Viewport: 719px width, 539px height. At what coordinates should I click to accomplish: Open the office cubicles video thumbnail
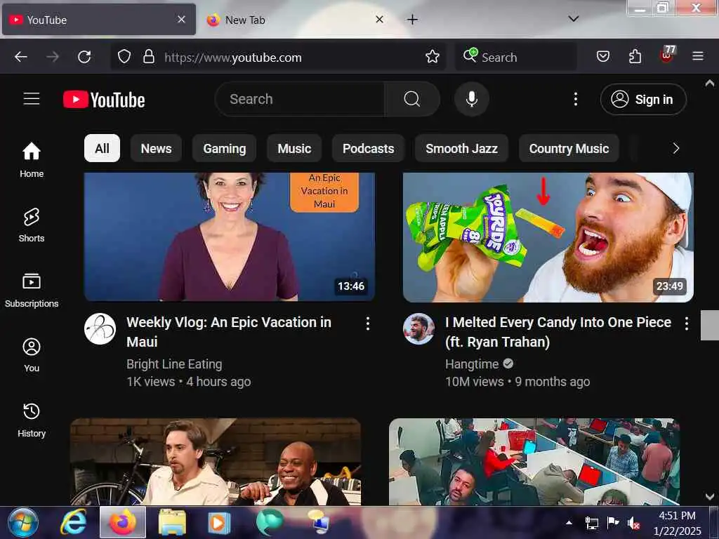(534, 462)
